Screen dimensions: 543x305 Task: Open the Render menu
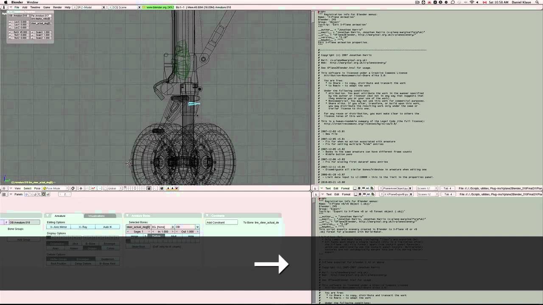[57, 7]
